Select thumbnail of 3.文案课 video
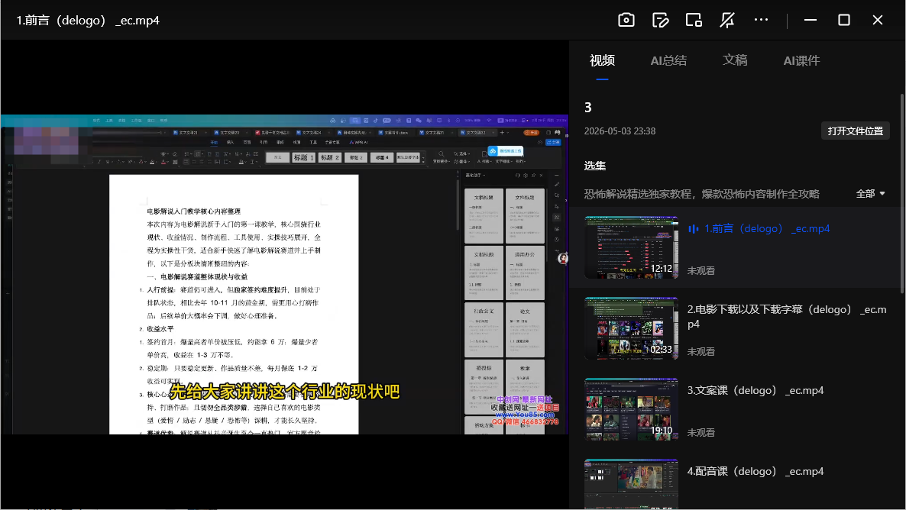 point(631,409)
